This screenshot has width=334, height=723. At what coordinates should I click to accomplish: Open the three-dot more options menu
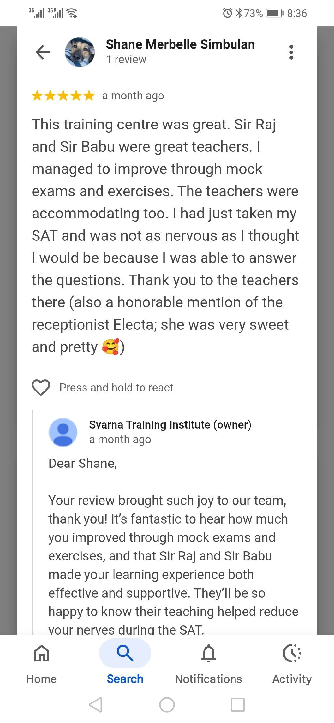coord(291,52)
